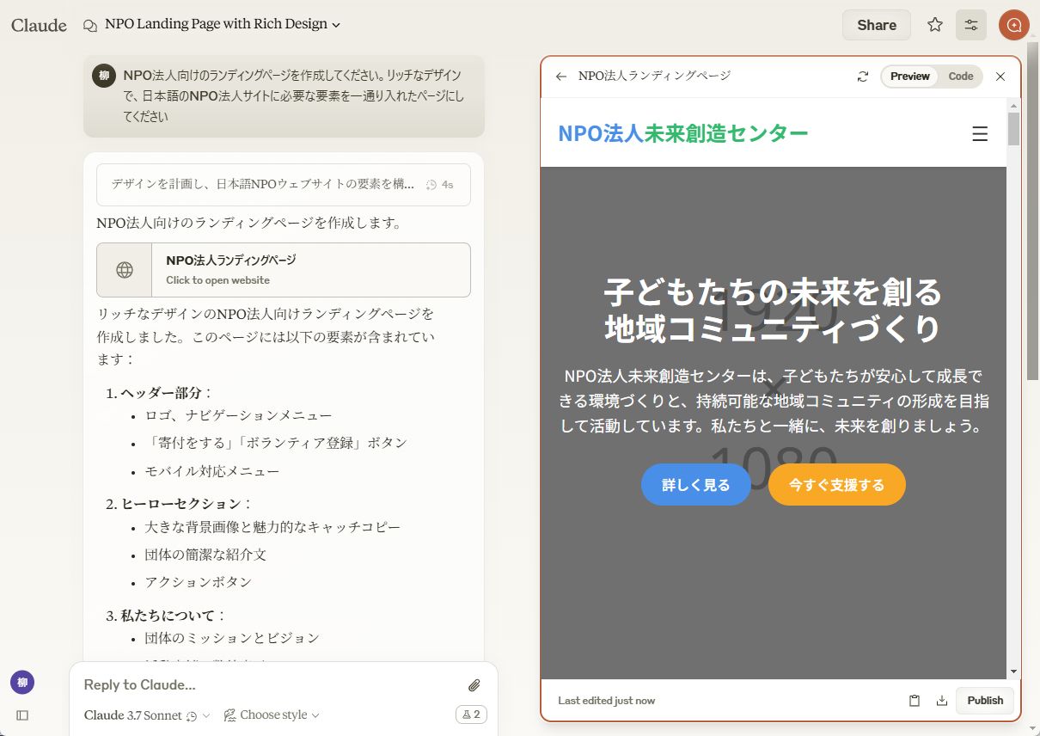Click the artifact title NPO法人ランディングページ
Viewport: 1040px width, 736px height.
[654, 77]
